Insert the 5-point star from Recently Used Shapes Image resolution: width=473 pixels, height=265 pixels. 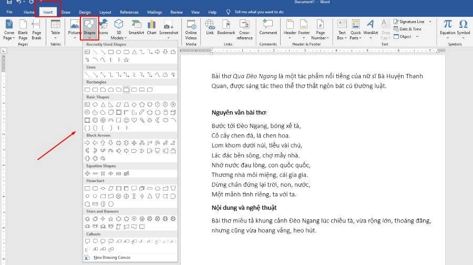pos(126,59)
